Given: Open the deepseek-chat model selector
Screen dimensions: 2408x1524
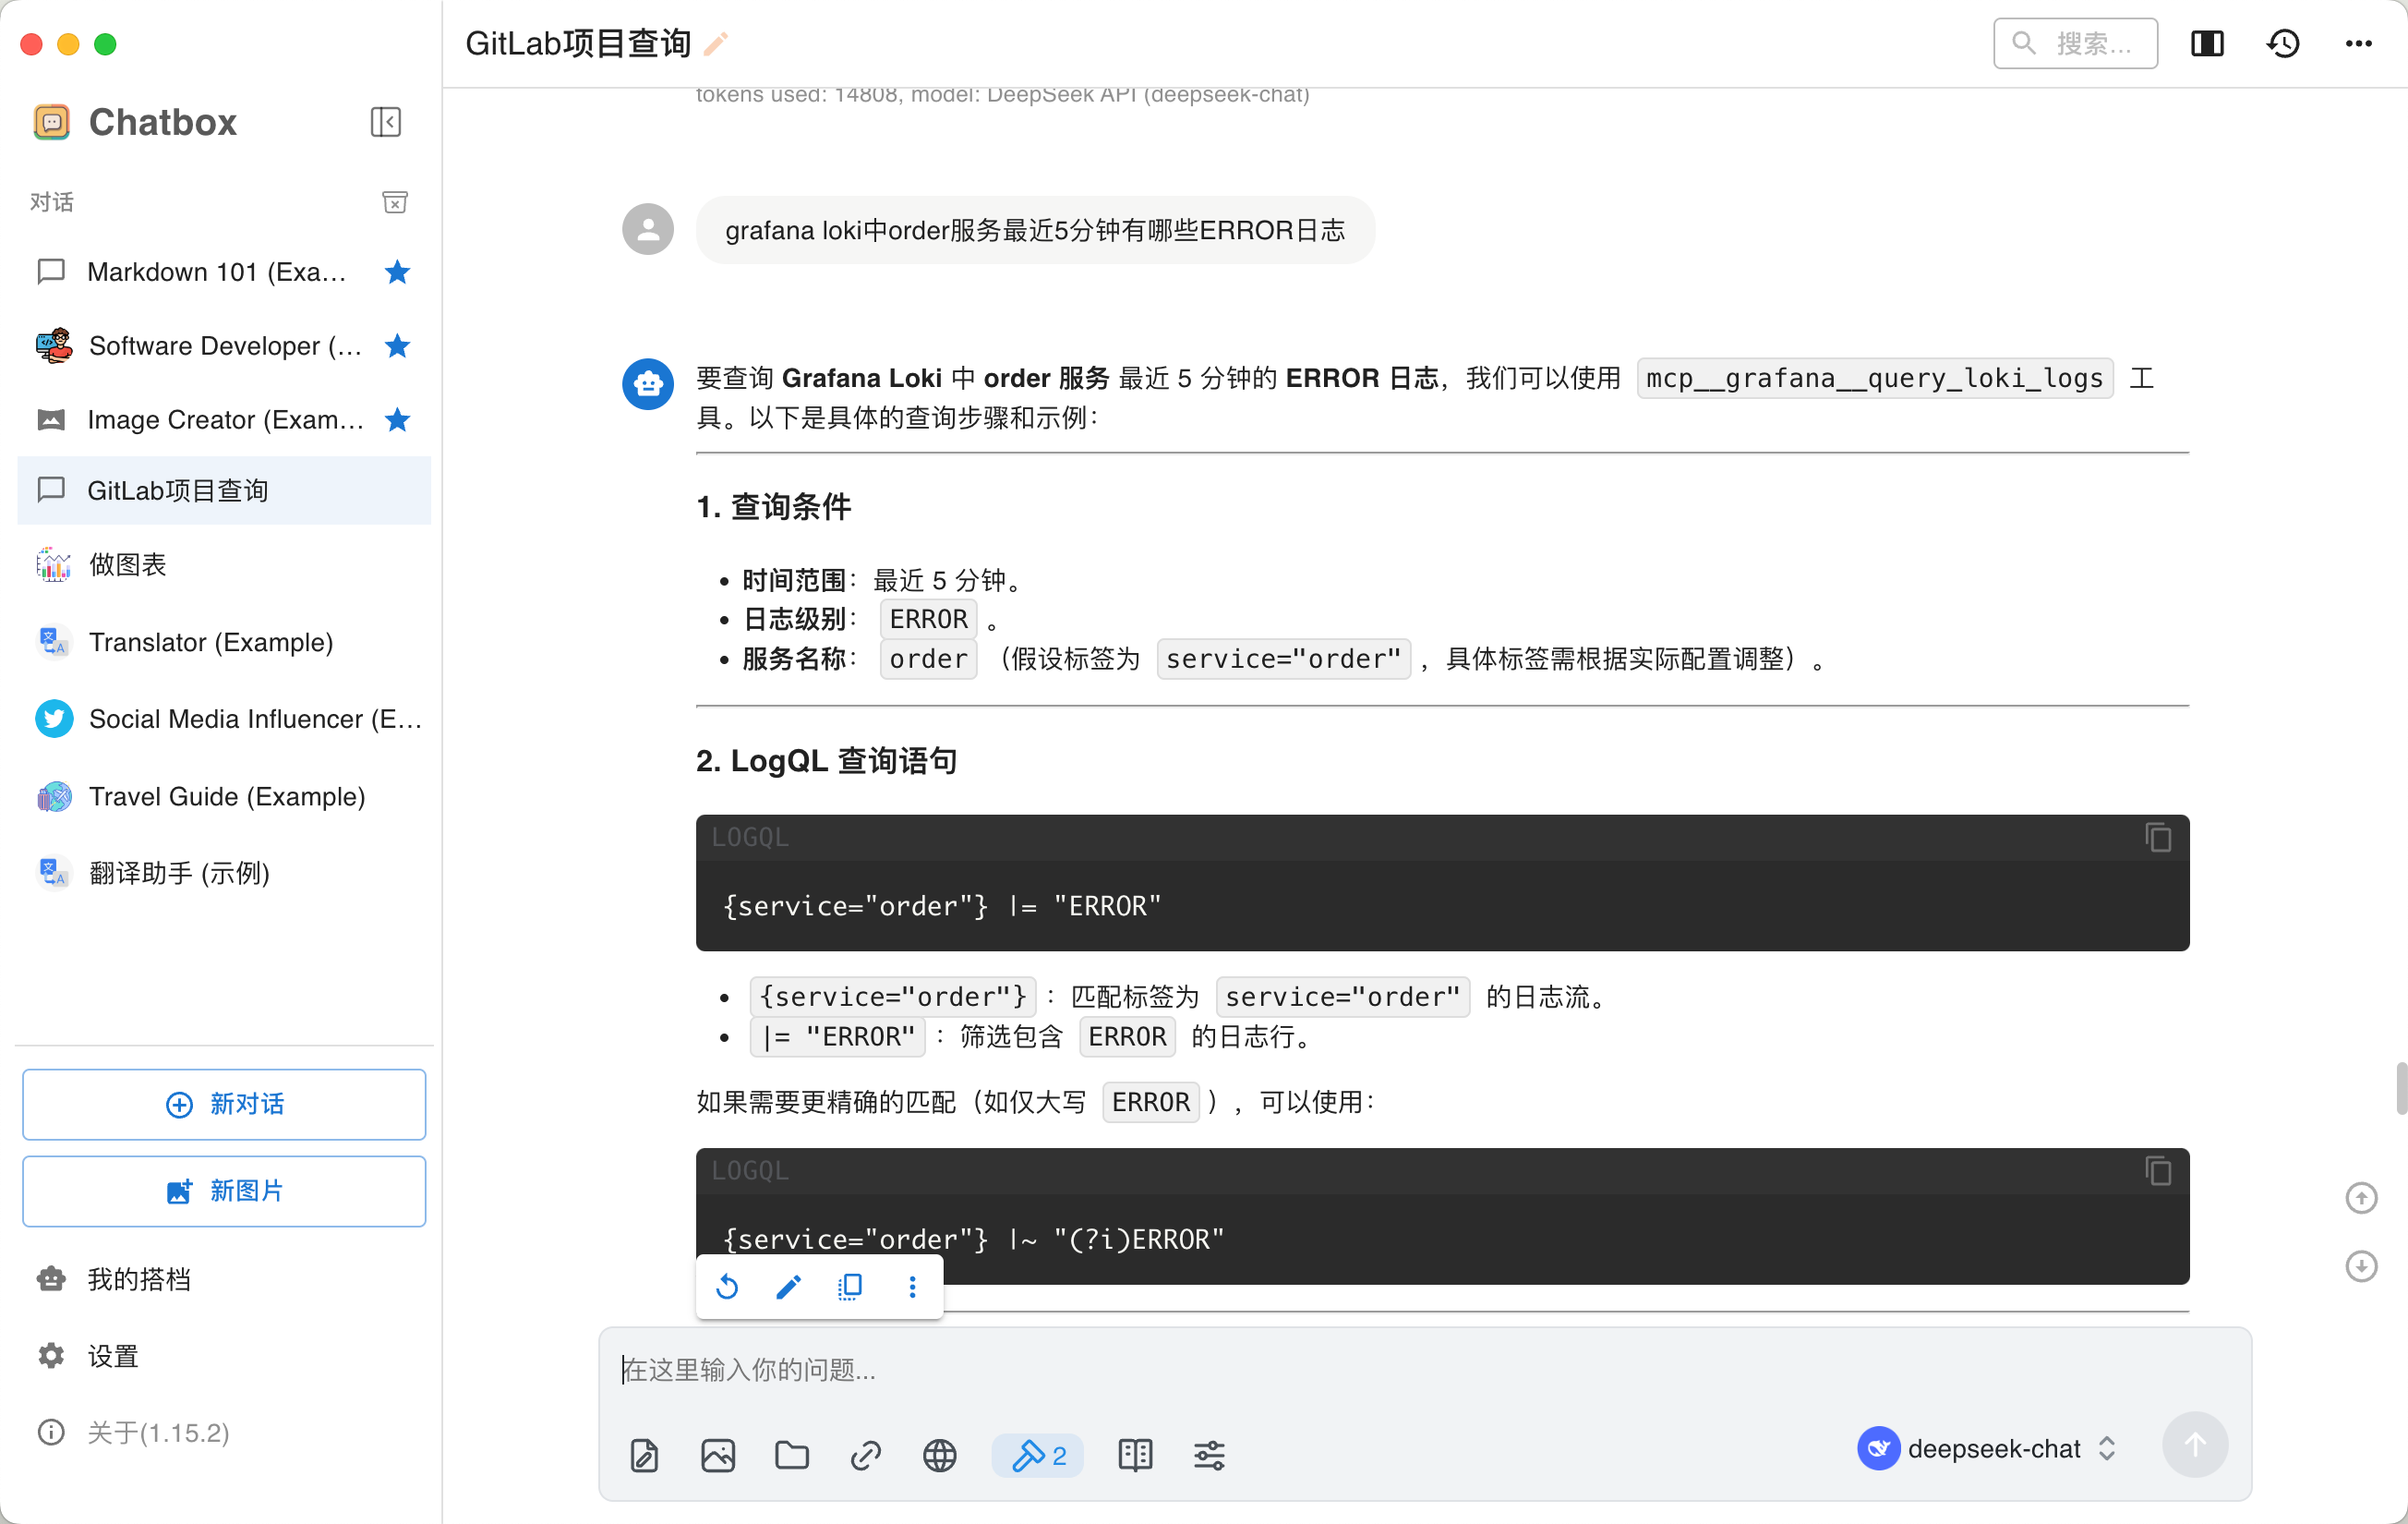Looking at the screenshot, I should click(x=1988, y=1448).
